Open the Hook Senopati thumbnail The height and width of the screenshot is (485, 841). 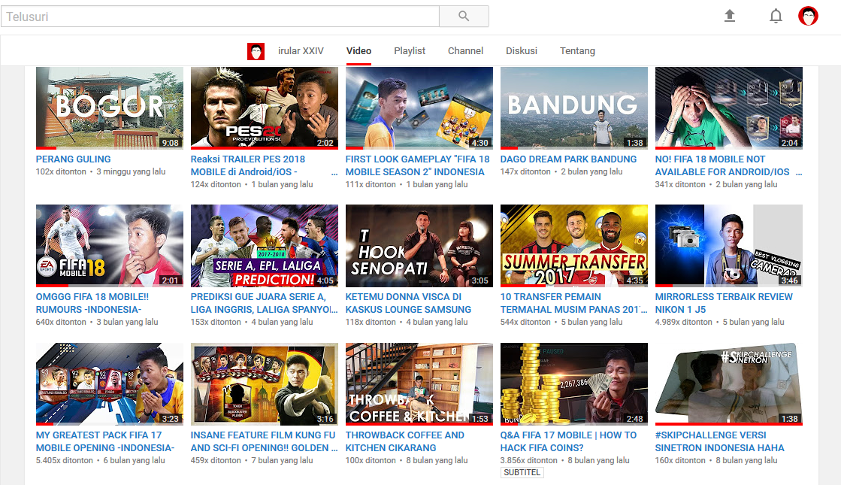point(419,246)
